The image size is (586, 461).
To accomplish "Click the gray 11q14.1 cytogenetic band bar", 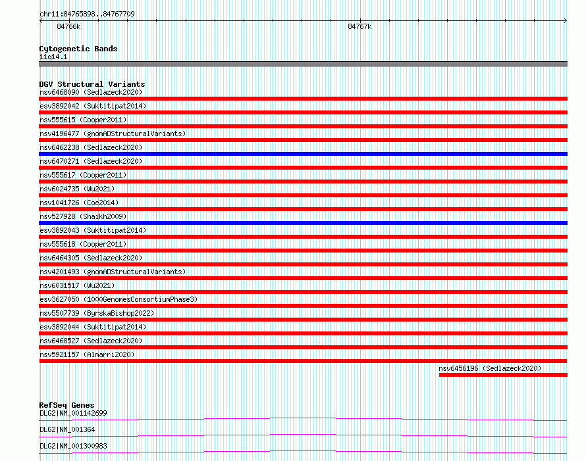I will point(303,64).
